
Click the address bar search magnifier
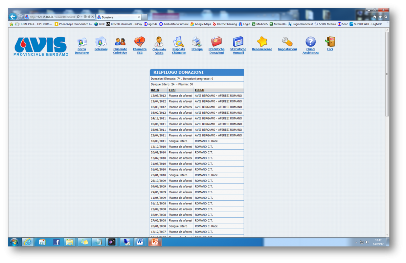(78, 17)
